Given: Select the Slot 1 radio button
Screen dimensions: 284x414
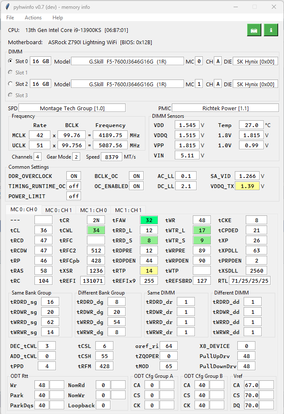Looking at the screenshot, I should (10, 72).
